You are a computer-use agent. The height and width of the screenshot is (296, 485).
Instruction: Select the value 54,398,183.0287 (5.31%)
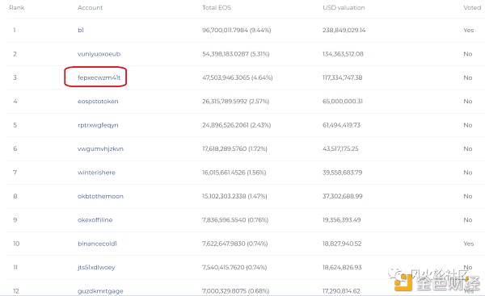tap(236, 54)
